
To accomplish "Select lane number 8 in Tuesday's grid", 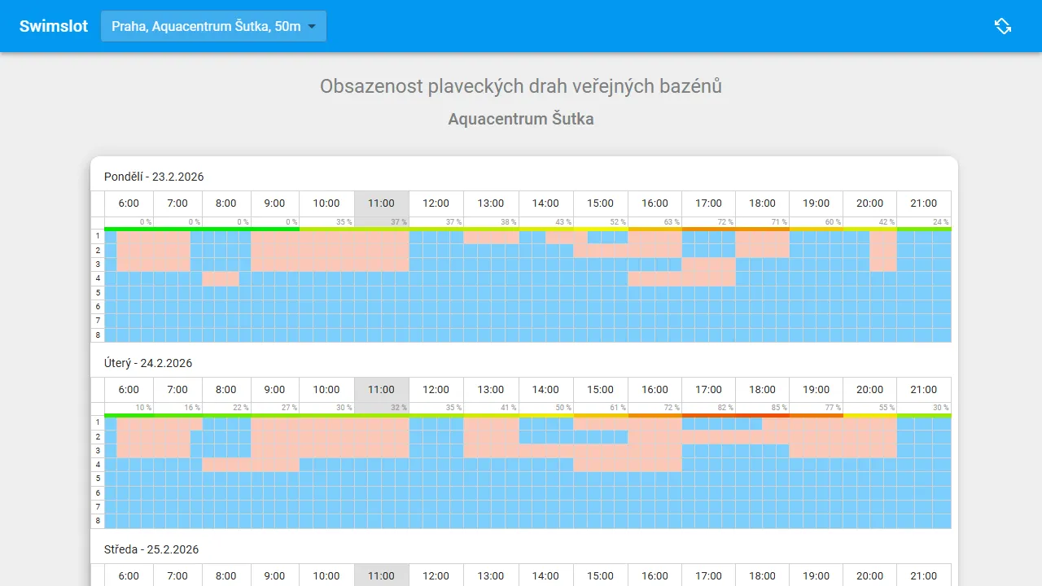I will coord(97,521).
